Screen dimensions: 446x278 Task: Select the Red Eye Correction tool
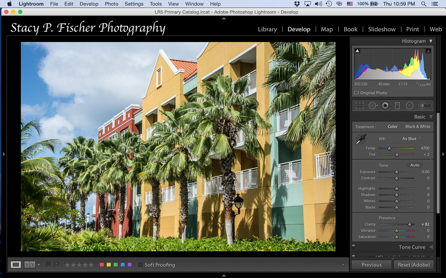point(385,106)
